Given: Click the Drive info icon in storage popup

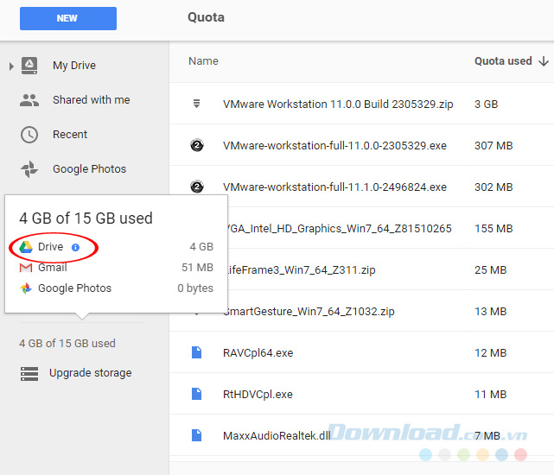Looking at the screenshot, I should pos(75,247).
